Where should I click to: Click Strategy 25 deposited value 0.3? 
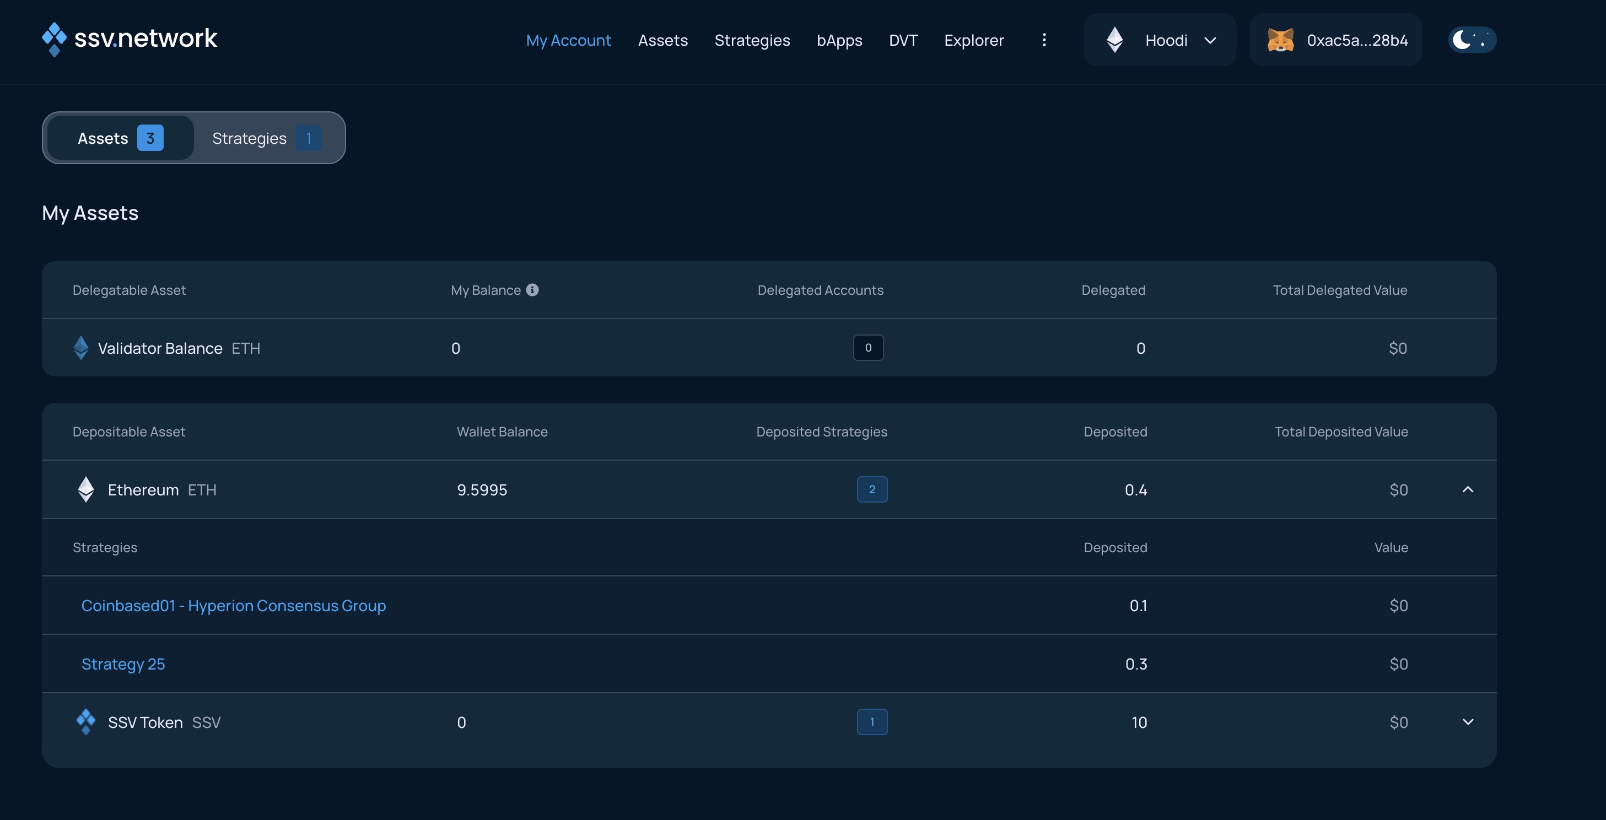point(1136,664)
